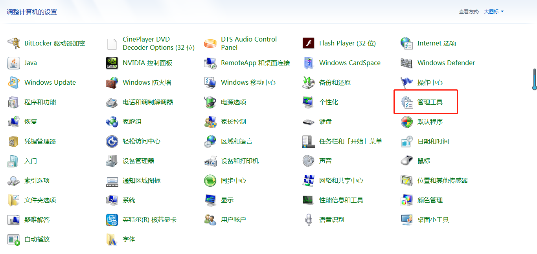
Task: Click the 轻松访问中心 icon
Action: 112,141
